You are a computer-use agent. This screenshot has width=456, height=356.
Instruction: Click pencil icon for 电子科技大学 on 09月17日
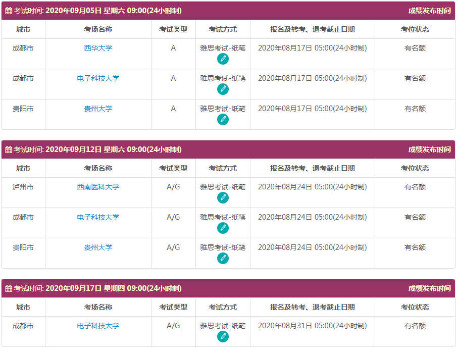click(223, 337)
